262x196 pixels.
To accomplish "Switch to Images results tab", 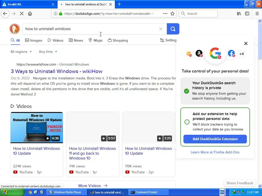I will pos(34,40).
